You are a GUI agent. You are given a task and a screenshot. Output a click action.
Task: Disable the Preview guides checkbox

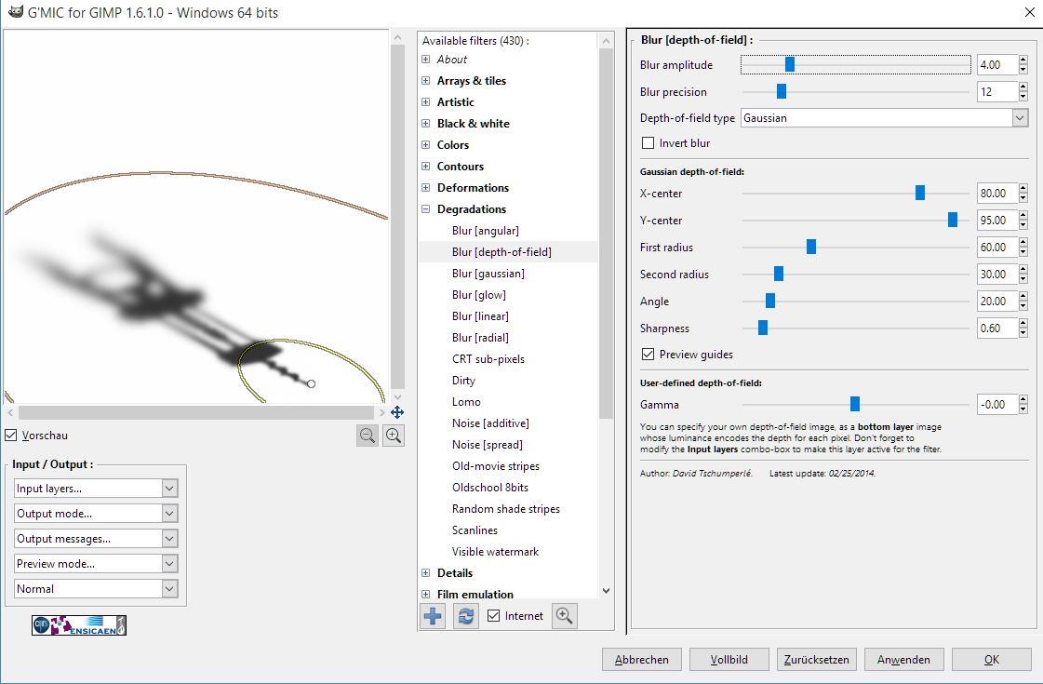[x=649, y=355]
